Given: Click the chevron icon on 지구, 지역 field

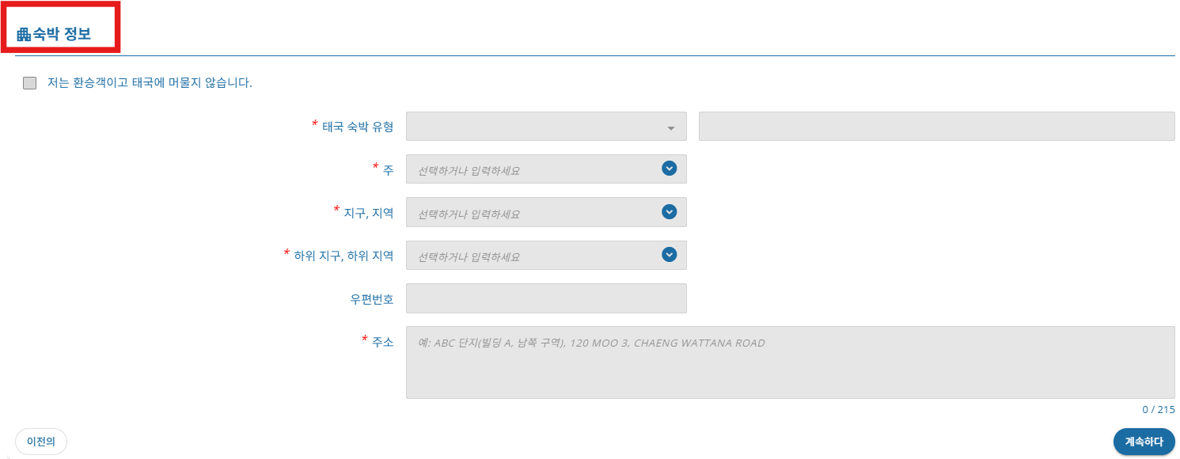Looking at the screenshot, I should click(669, 212).
